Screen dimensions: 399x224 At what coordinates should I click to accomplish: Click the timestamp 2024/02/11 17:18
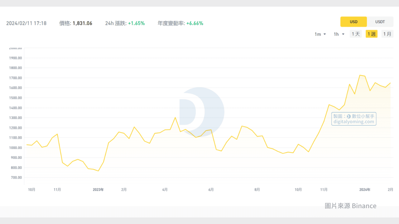(x=26, y=23)
